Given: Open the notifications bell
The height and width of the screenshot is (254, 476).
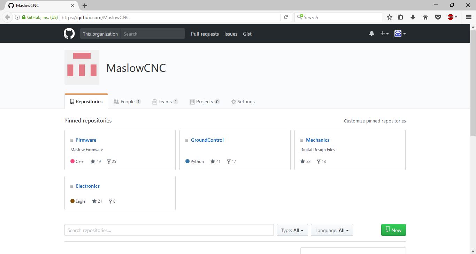Looking at the screenshot, I should 371,33.
